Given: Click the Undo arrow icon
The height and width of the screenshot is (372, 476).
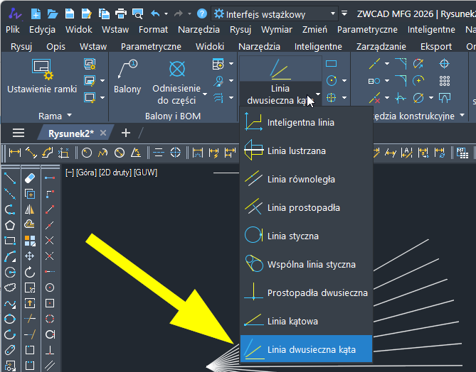Looking at the screenshot, I should (155, 13).
